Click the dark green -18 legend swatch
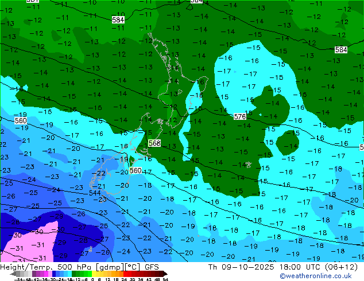This screenshot has height=281, width=364. 74,274
